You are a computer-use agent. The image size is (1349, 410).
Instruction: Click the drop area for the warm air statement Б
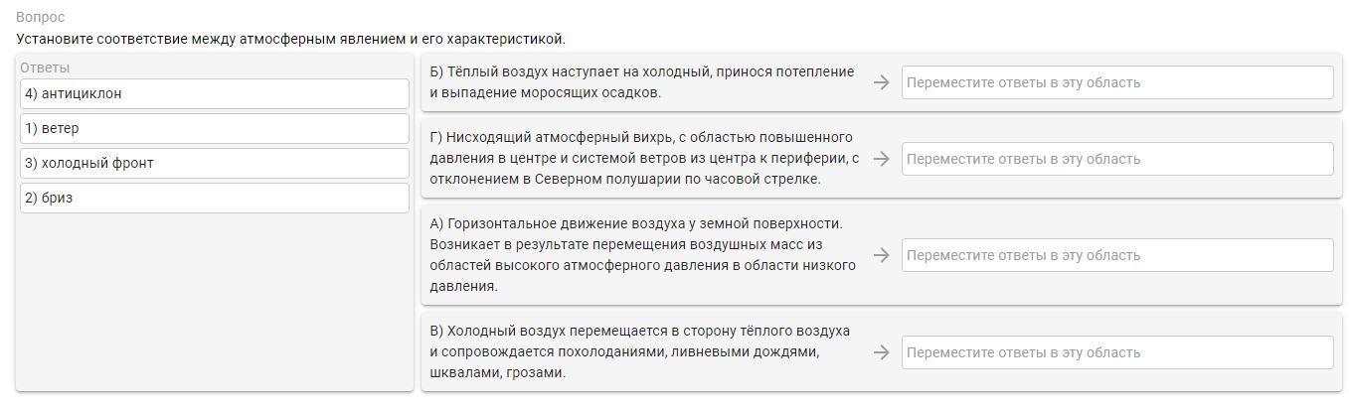(1117, 82)
